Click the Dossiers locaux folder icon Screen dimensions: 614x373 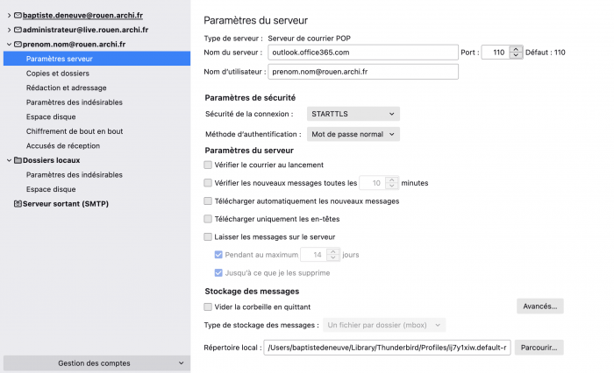[18, 160]
